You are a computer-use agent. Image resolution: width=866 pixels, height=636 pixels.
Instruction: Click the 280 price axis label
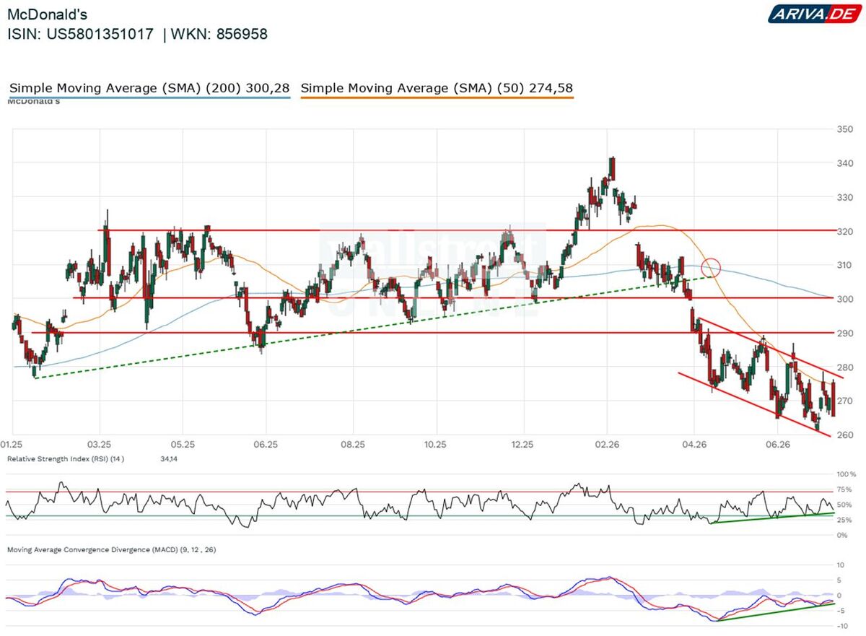click(844, 367)
